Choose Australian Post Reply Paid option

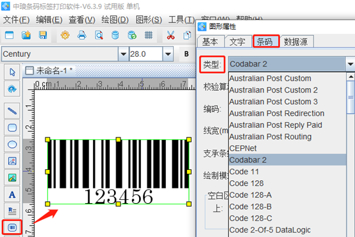tap(287, 125)
